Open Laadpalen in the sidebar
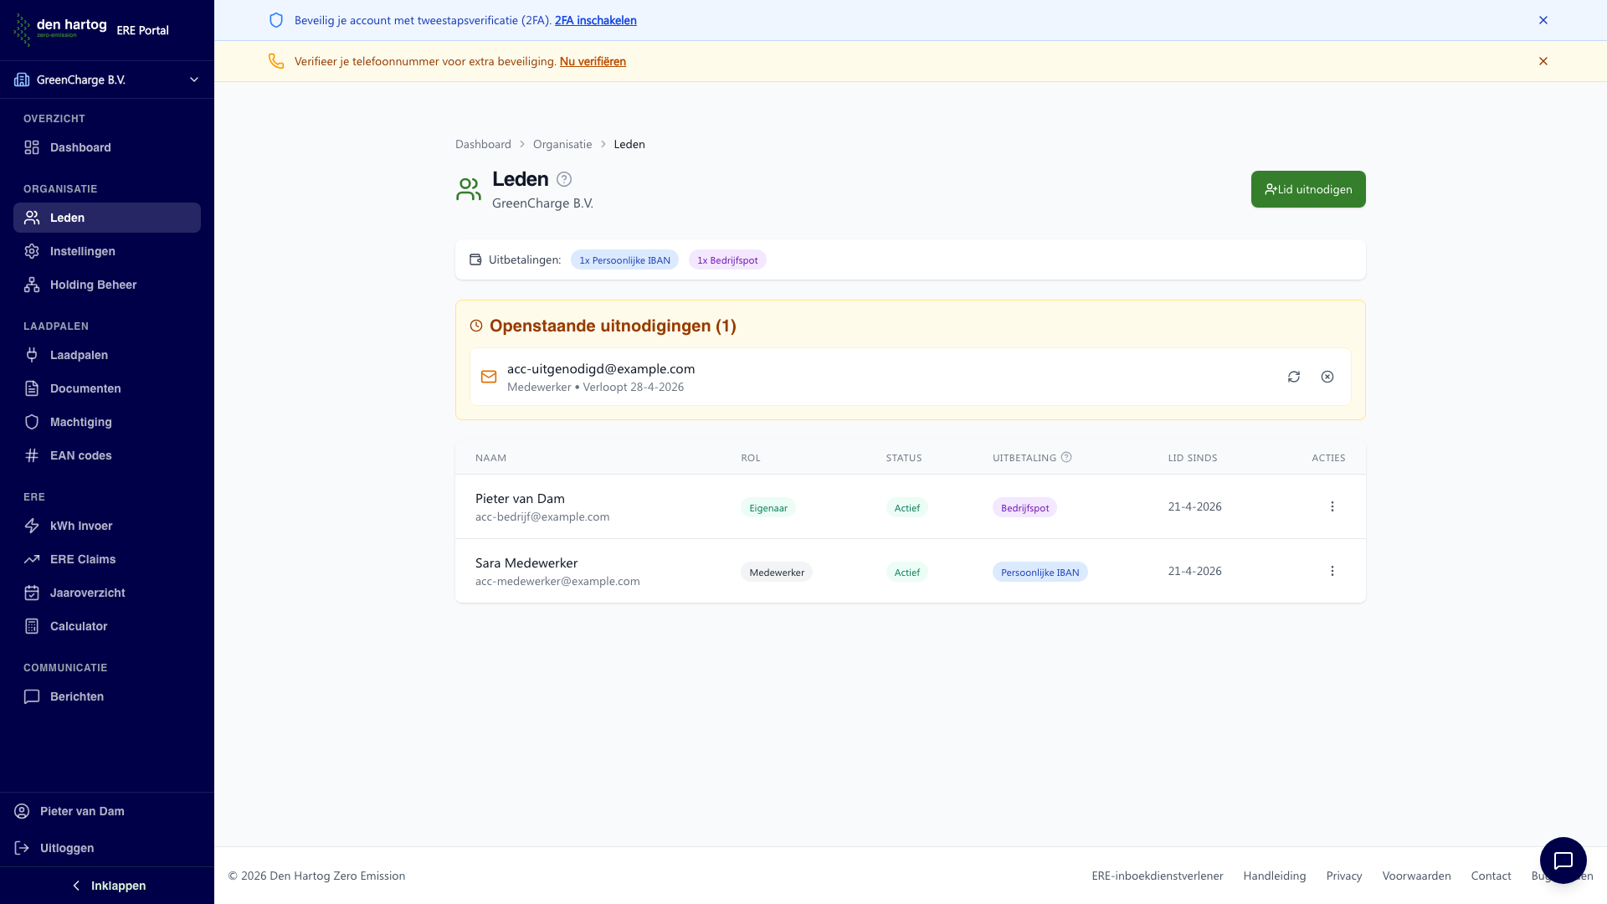The height and width of the screenshot is (904, 1607). click(x=107, y=355)
